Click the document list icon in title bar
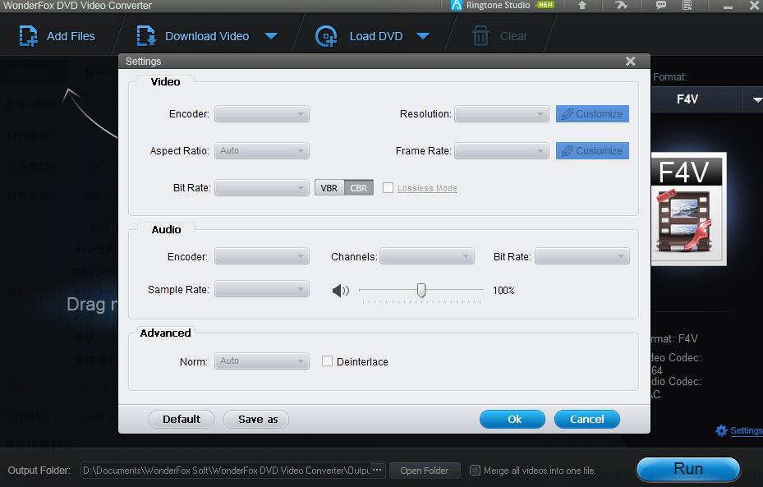The image size is (763, 487). (687, 6)
